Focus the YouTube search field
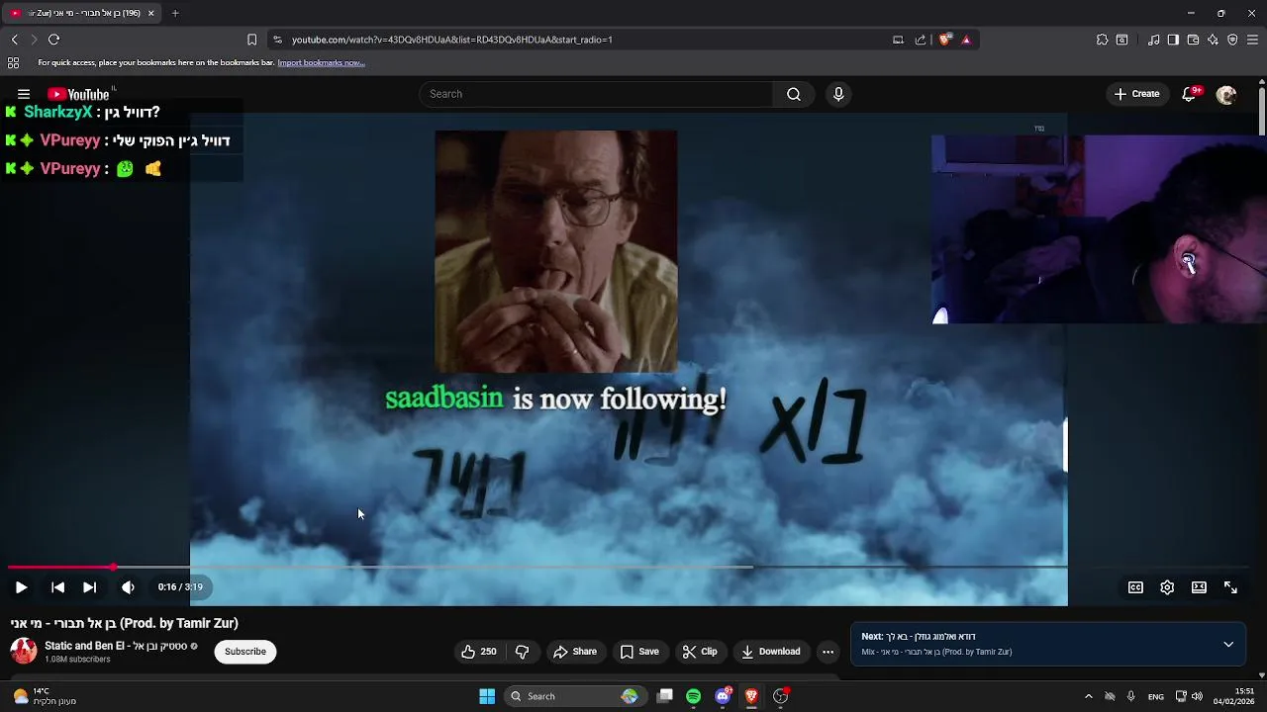 pos(597,94)
